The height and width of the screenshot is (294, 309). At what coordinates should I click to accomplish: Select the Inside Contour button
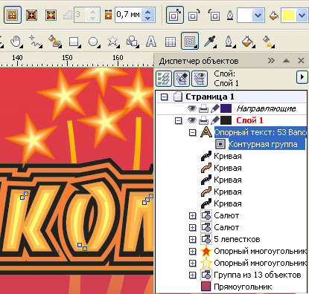[x=32, y=15]
